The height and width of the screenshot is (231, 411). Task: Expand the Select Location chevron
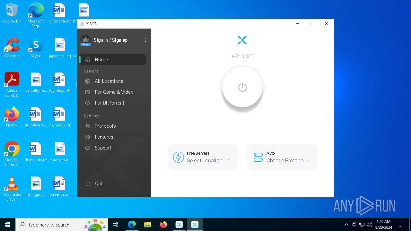229,160
